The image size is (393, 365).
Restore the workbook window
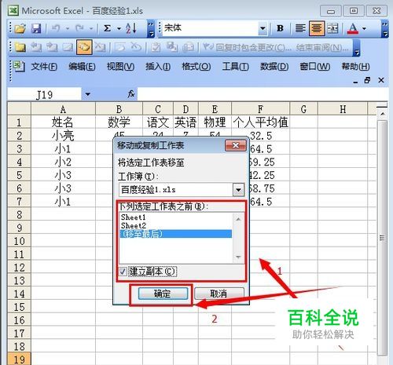click(x=367, y=80)
